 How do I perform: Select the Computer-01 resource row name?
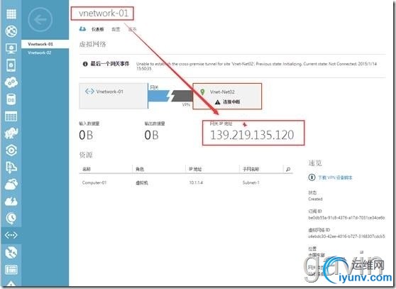pyautogui.click(x=94, y=182)
